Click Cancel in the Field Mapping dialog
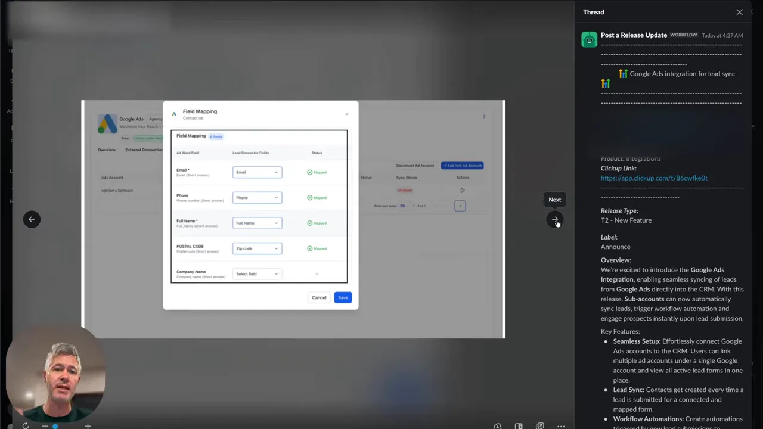 pos(319,297)
